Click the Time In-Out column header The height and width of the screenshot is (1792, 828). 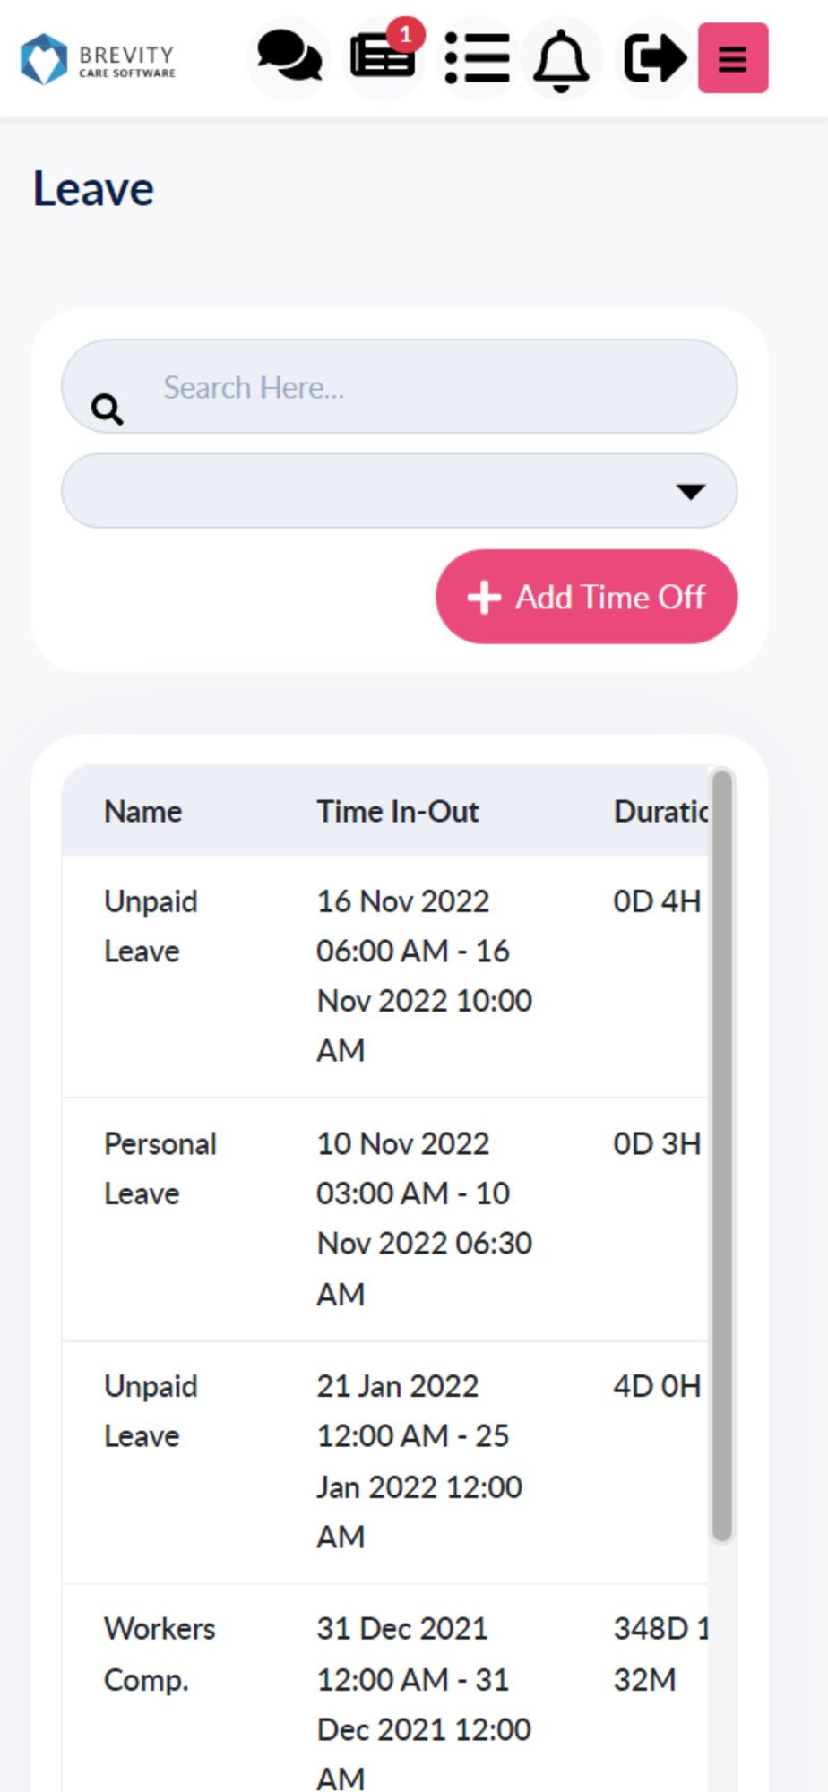pos(398,812)
